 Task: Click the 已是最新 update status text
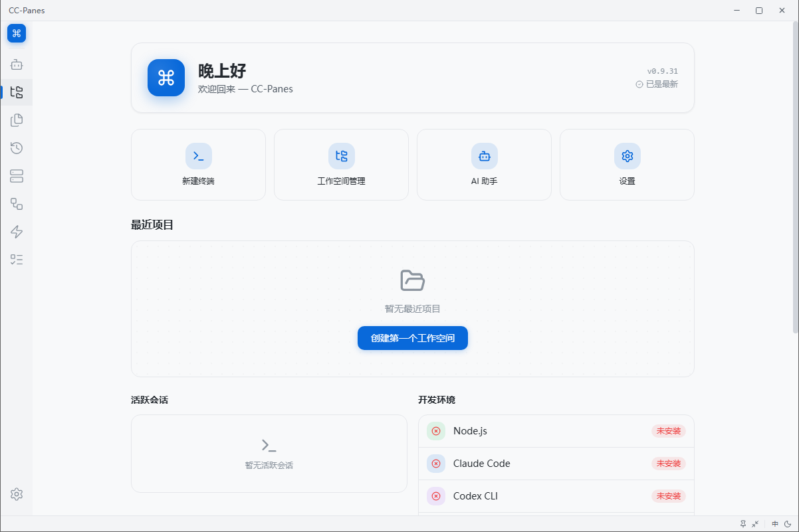coord(657,84)
